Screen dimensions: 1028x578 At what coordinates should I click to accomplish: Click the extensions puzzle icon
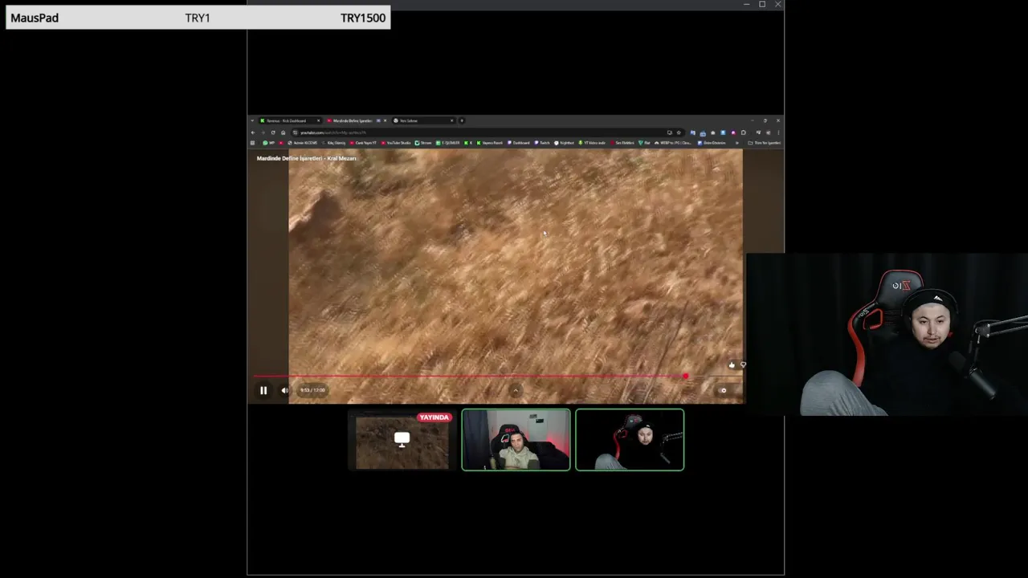[x=744, y=132]
